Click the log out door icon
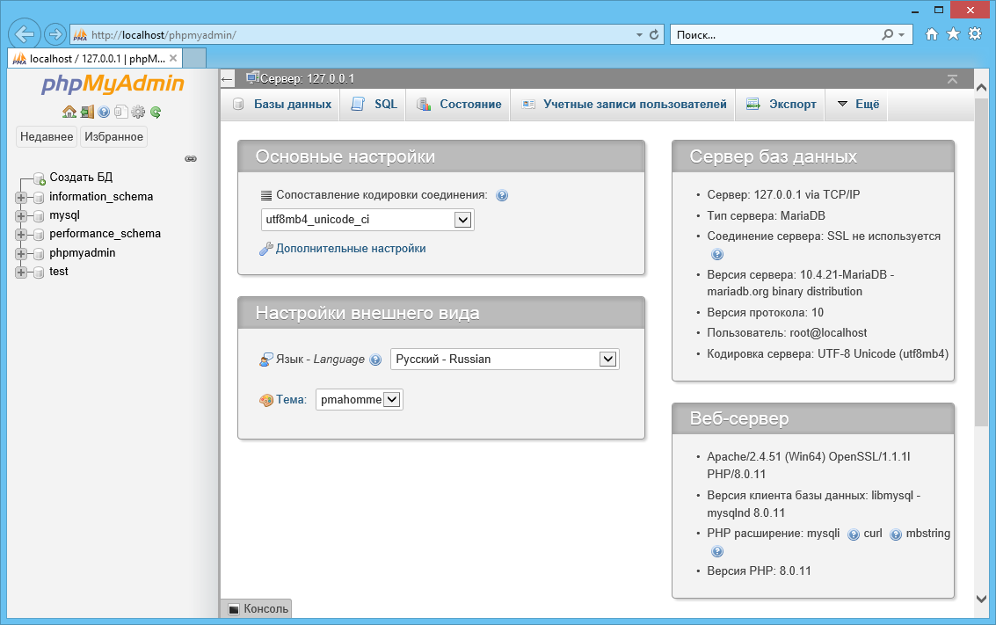Viewport: 996px width, 625px height. tap(87, 112)
